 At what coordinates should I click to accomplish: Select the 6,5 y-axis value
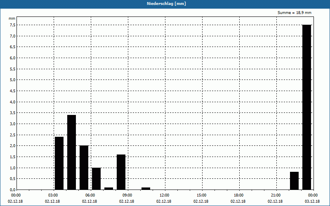click(12, 47)
